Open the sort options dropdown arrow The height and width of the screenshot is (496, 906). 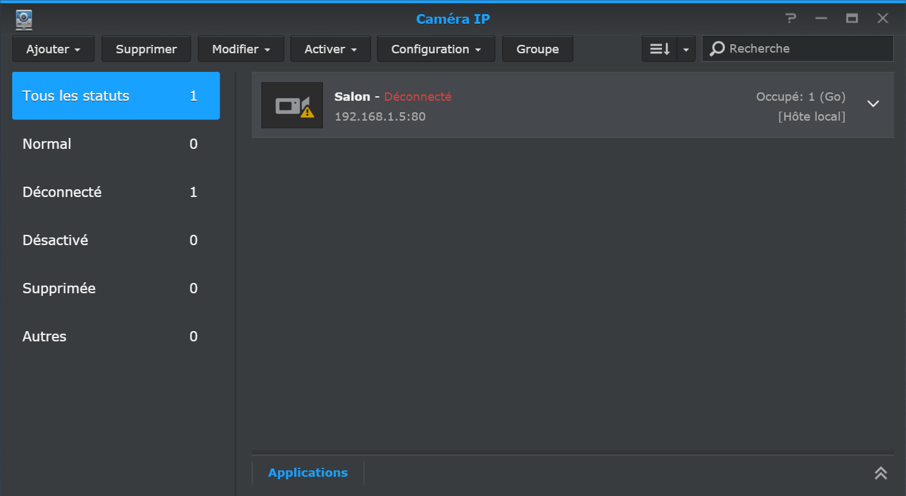(x=686, y=49)
